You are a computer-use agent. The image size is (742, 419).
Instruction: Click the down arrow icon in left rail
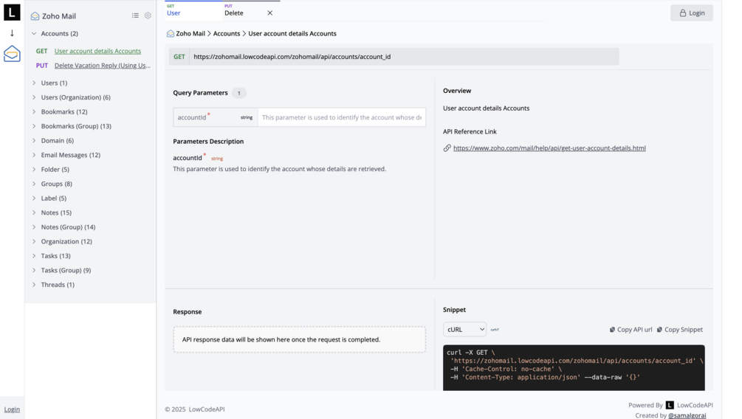(x=12, y=33)
